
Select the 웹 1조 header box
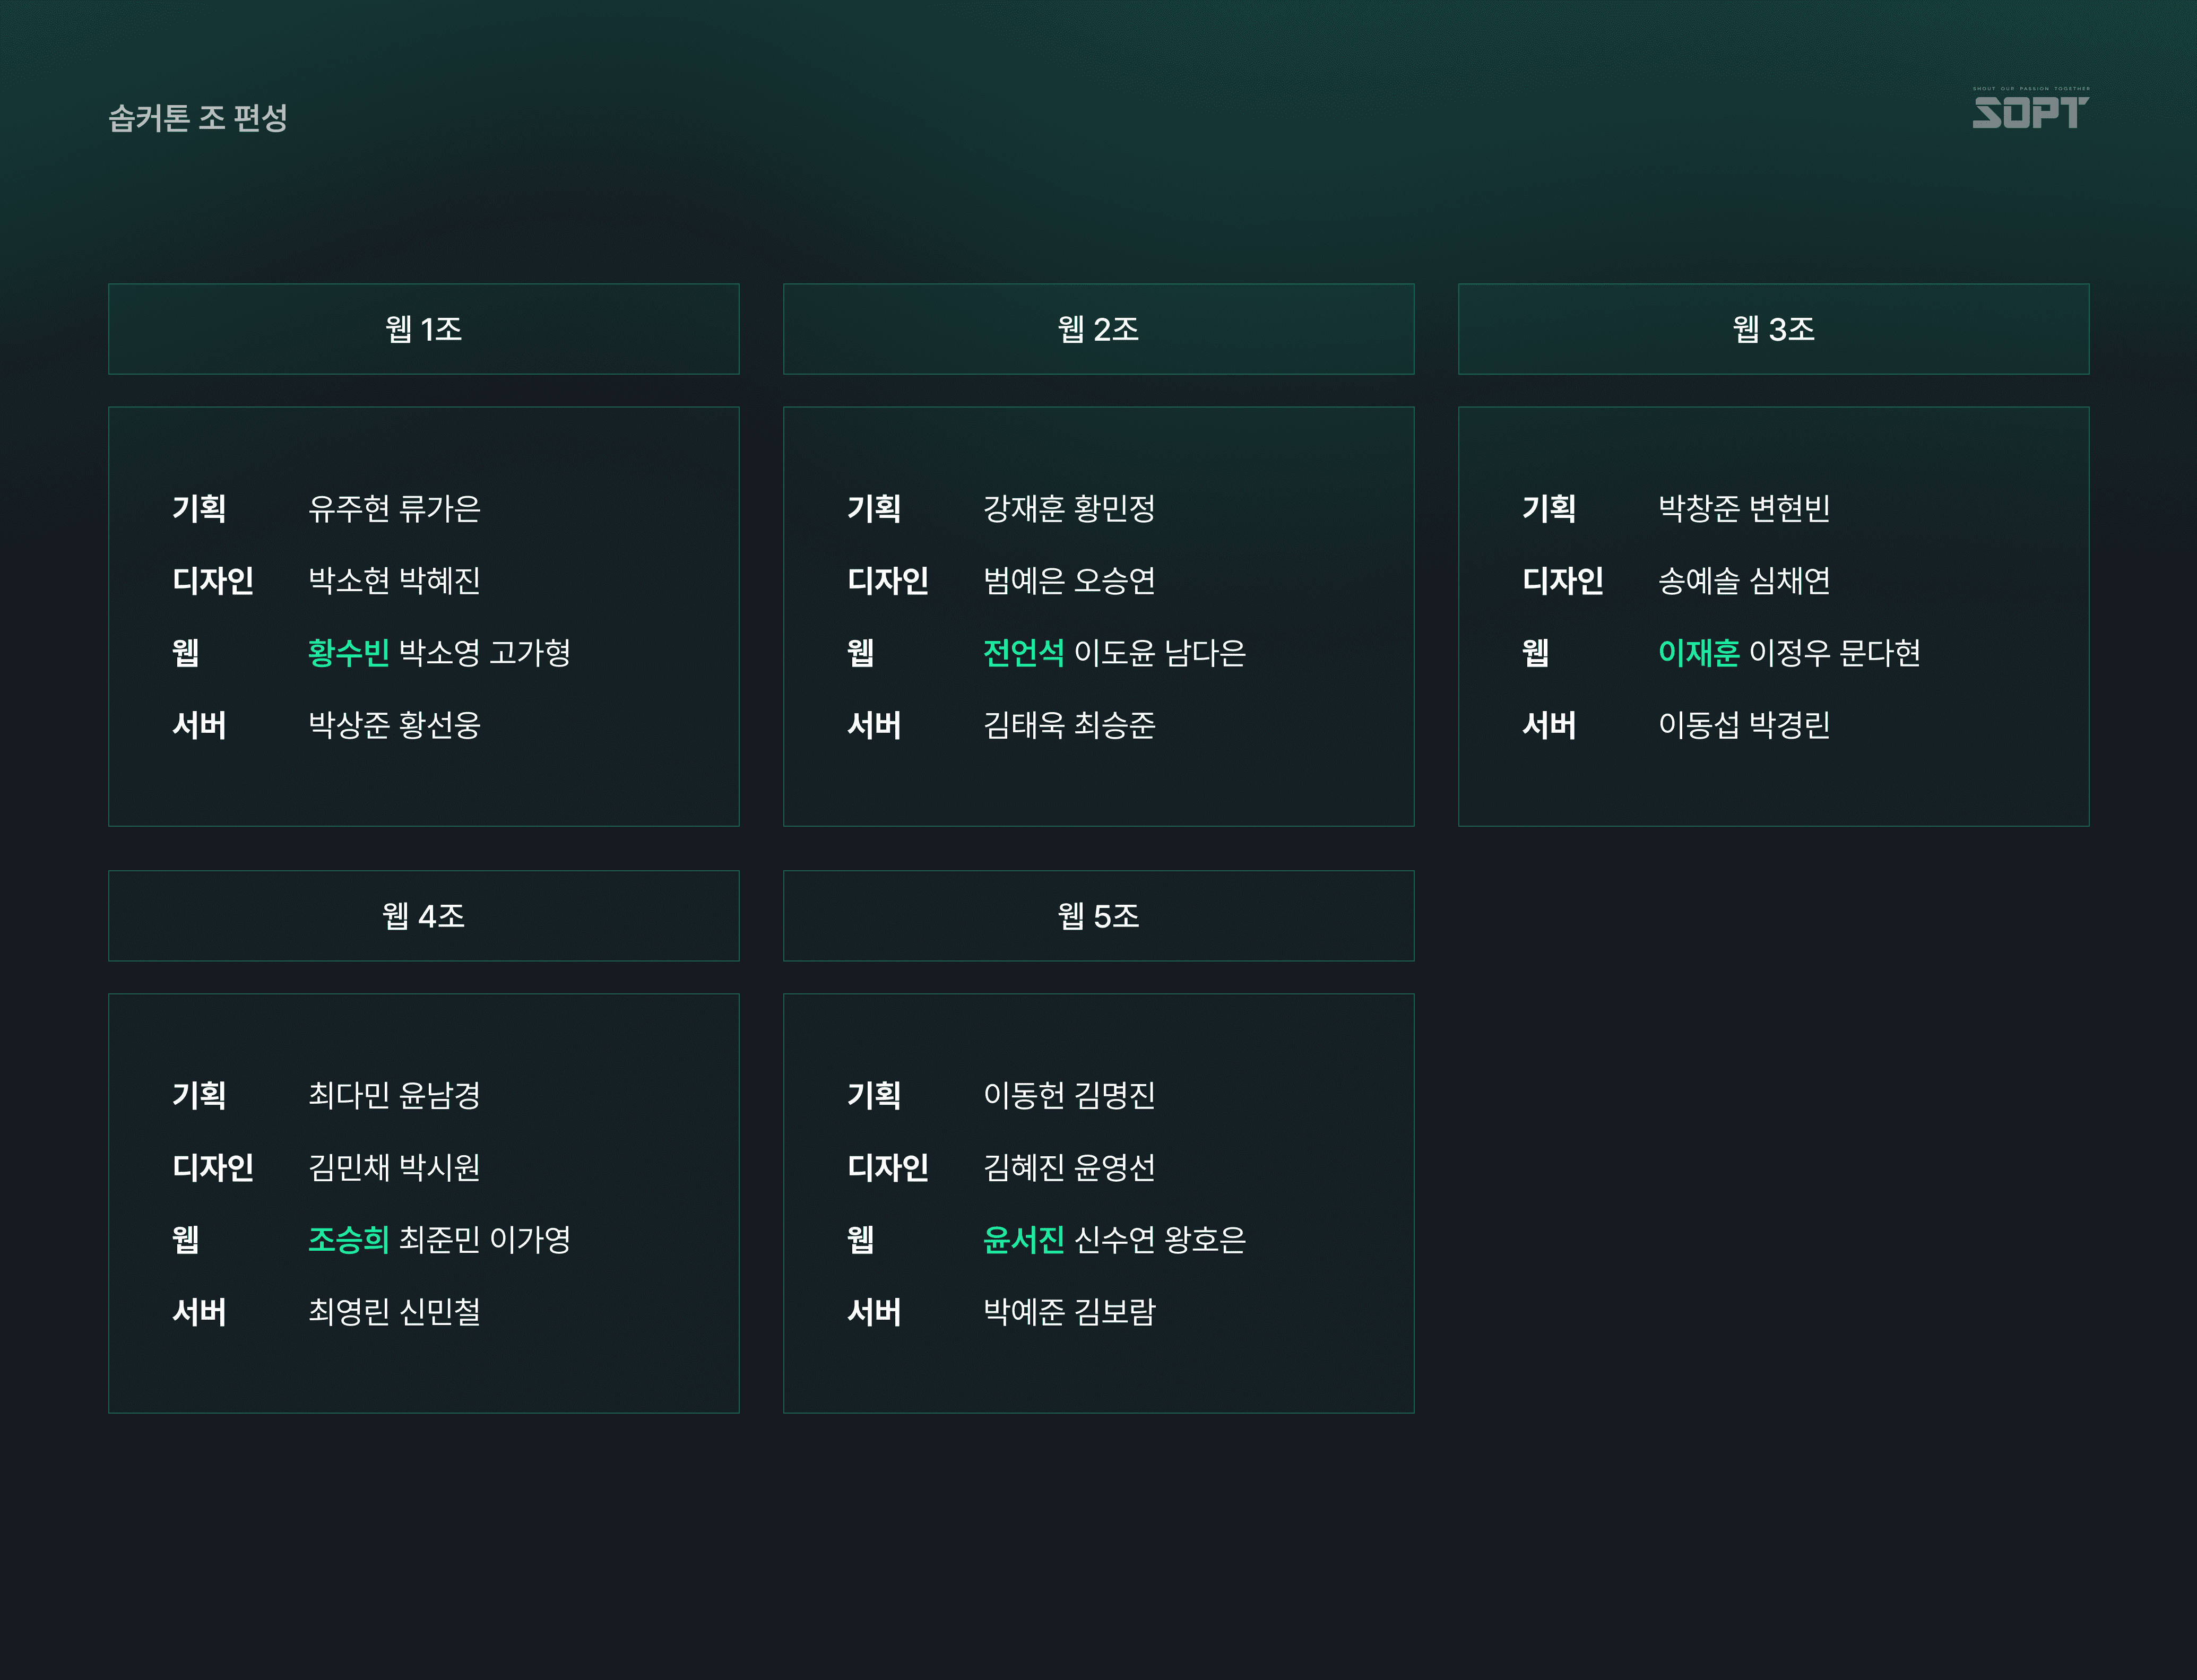click(423, 329)
